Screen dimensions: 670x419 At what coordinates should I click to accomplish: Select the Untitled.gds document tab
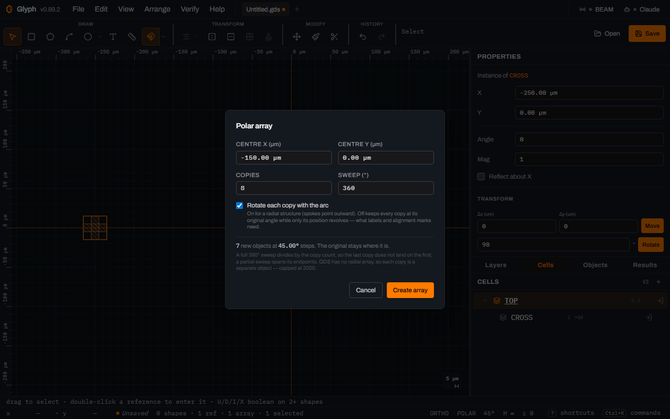click(265, 9)
